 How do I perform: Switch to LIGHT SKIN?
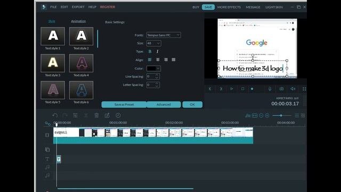[274, 7]
